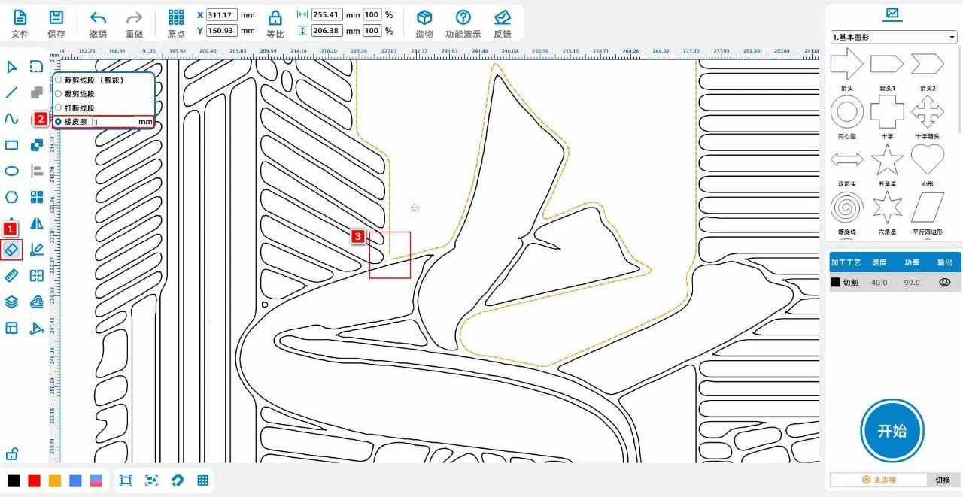Select the ellipse drawing tool
963x497 pixels.
[x=11, y=171]
